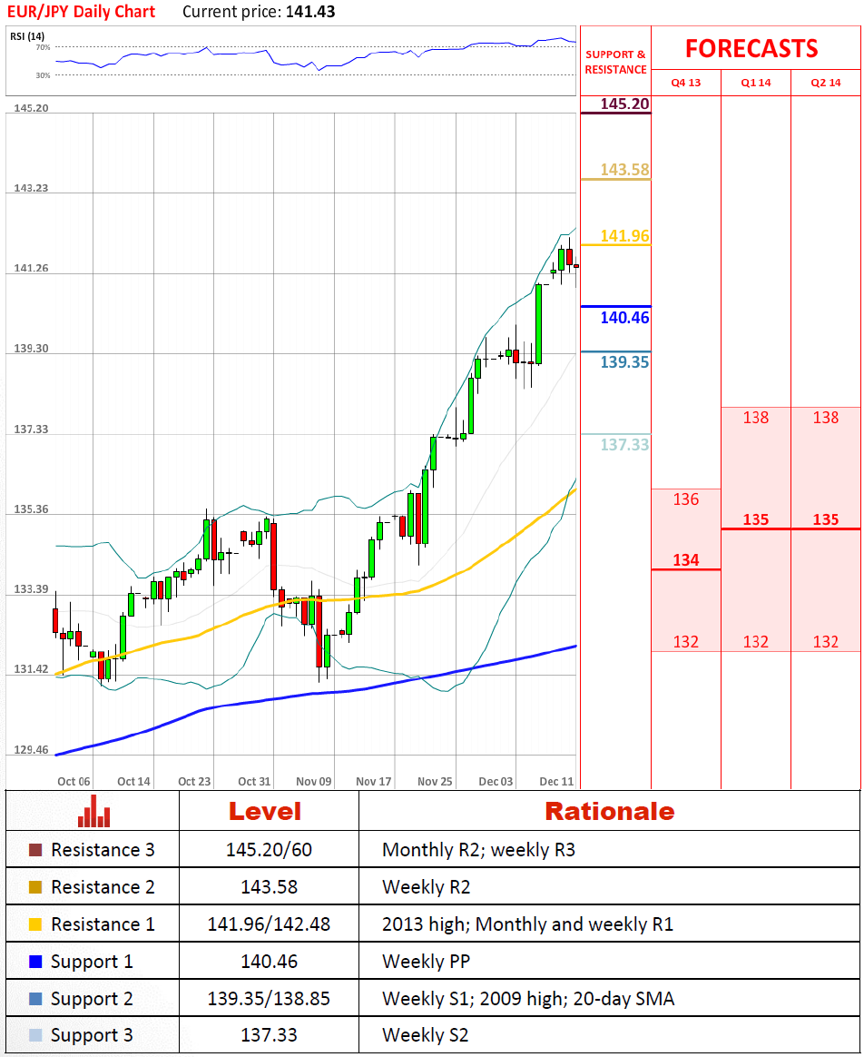This screenshot has width=864, height=1057.
Task: Click the Support 3 row label
Action: [92, 1035]
